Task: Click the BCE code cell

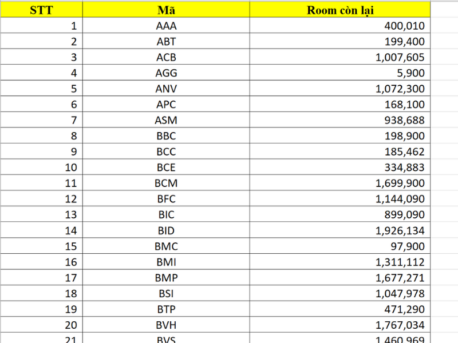Action: click(x=166, y=167)
